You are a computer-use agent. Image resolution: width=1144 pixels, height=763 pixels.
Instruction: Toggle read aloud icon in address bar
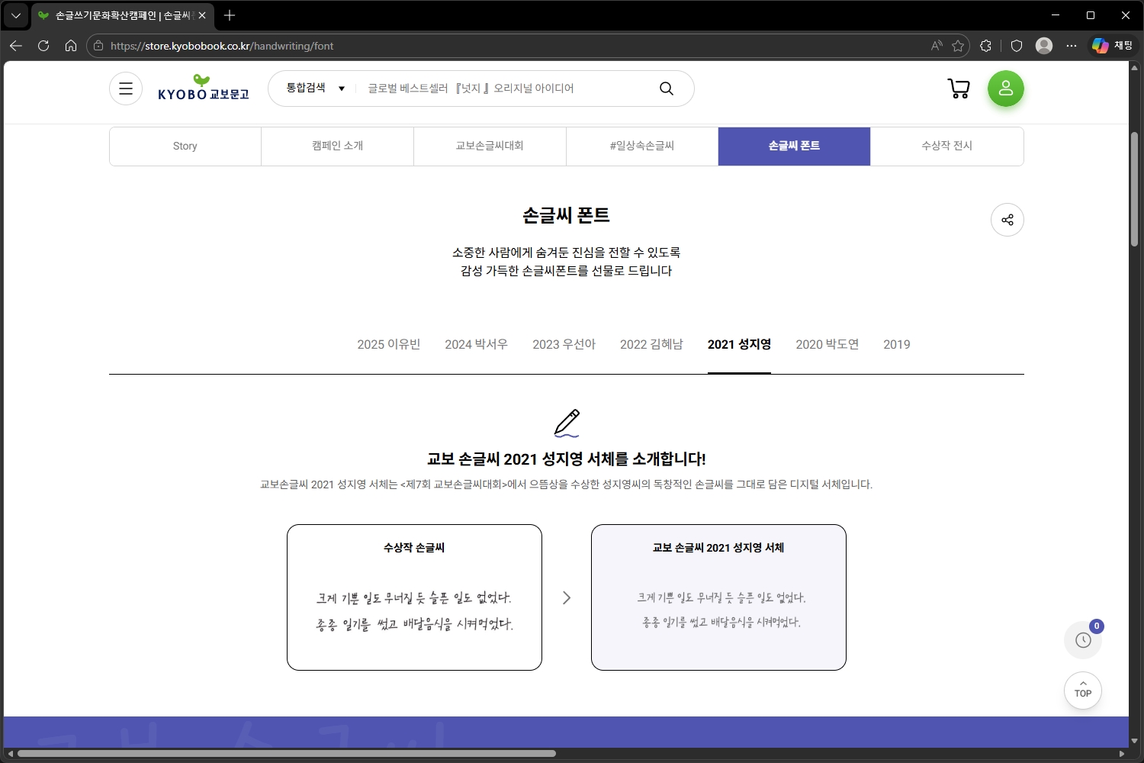[937, 46]
